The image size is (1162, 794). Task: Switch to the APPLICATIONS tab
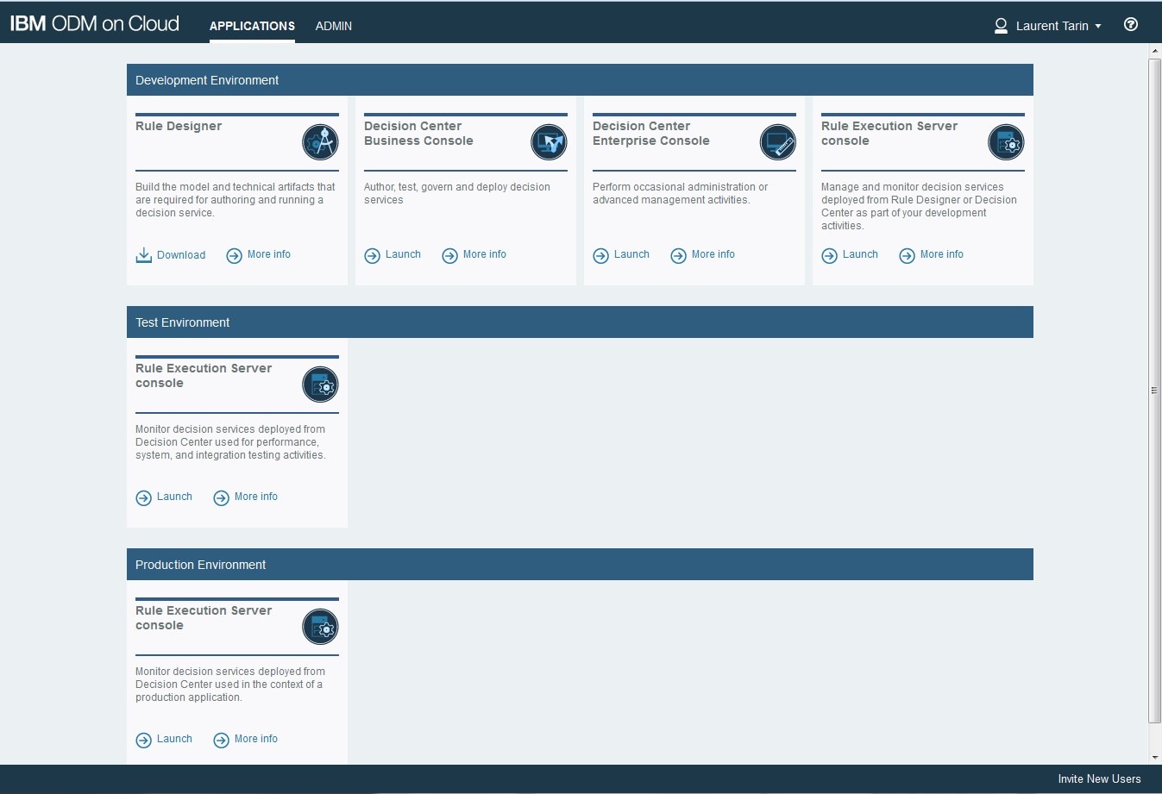point(252,26)
